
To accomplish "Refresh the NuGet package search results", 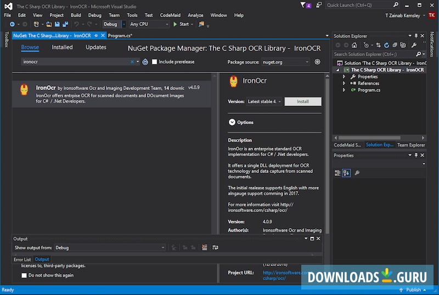I will point(145,62).
